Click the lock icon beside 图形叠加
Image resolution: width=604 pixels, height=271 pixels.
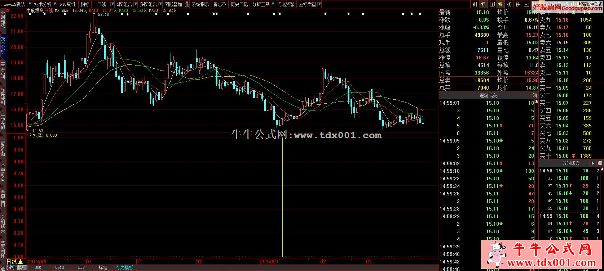(187, 4)
